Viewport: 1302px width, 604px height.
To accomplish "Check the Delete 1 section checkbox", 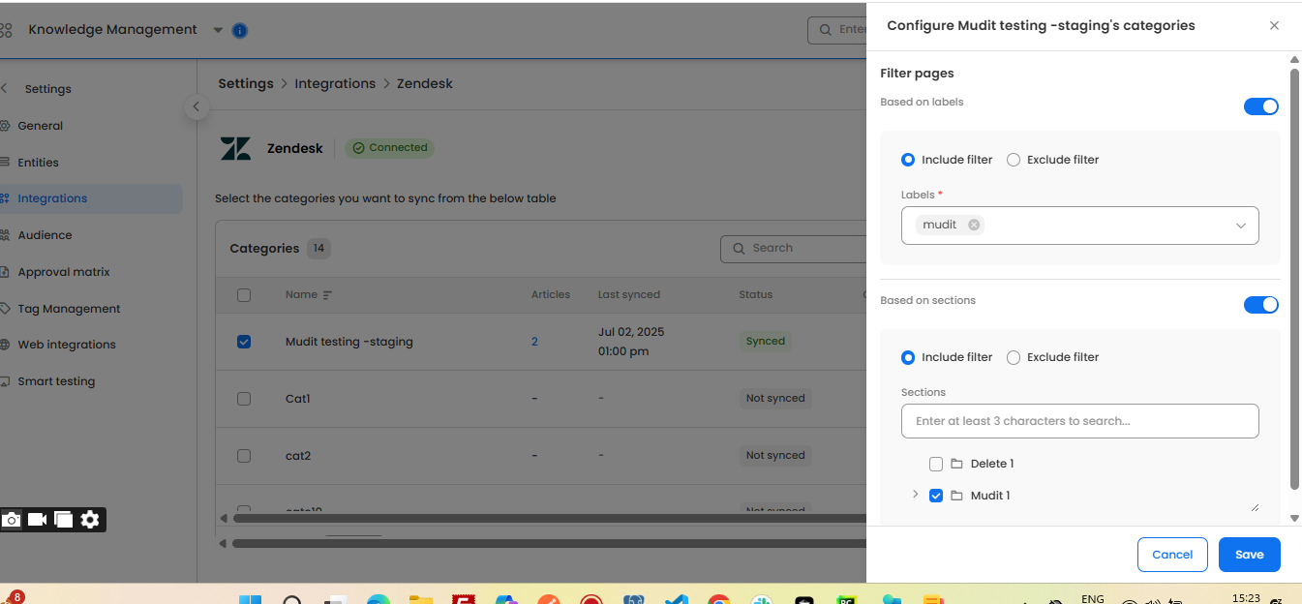I will (x=936, y=464).
